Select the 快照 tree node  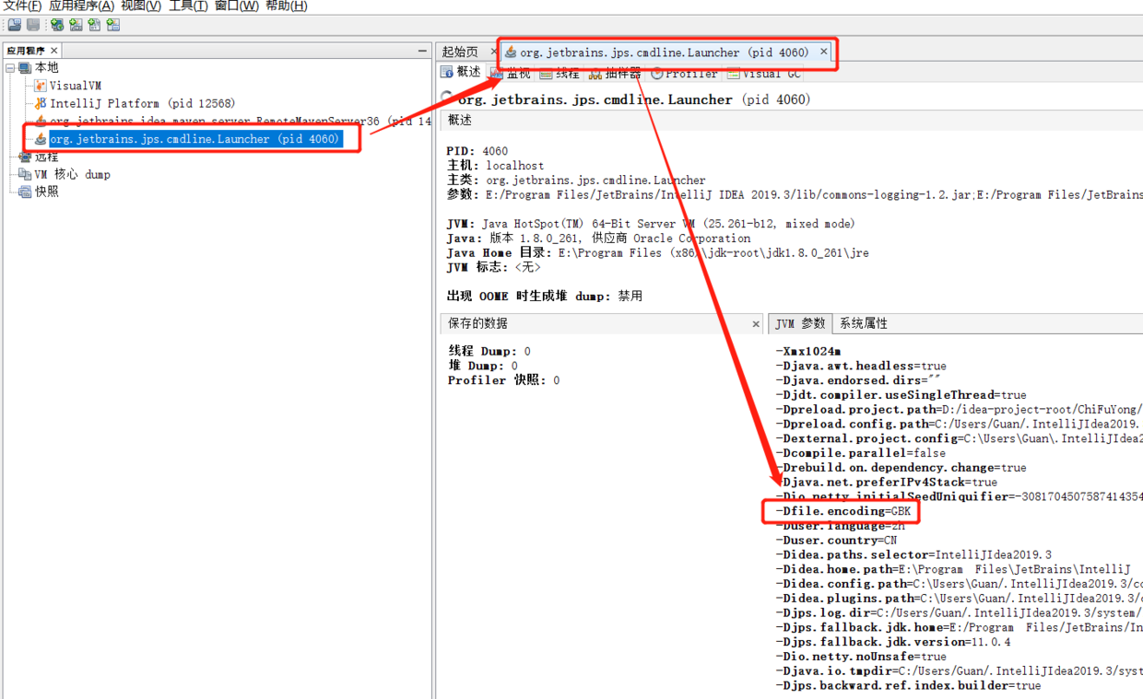(x=47, y=192)
